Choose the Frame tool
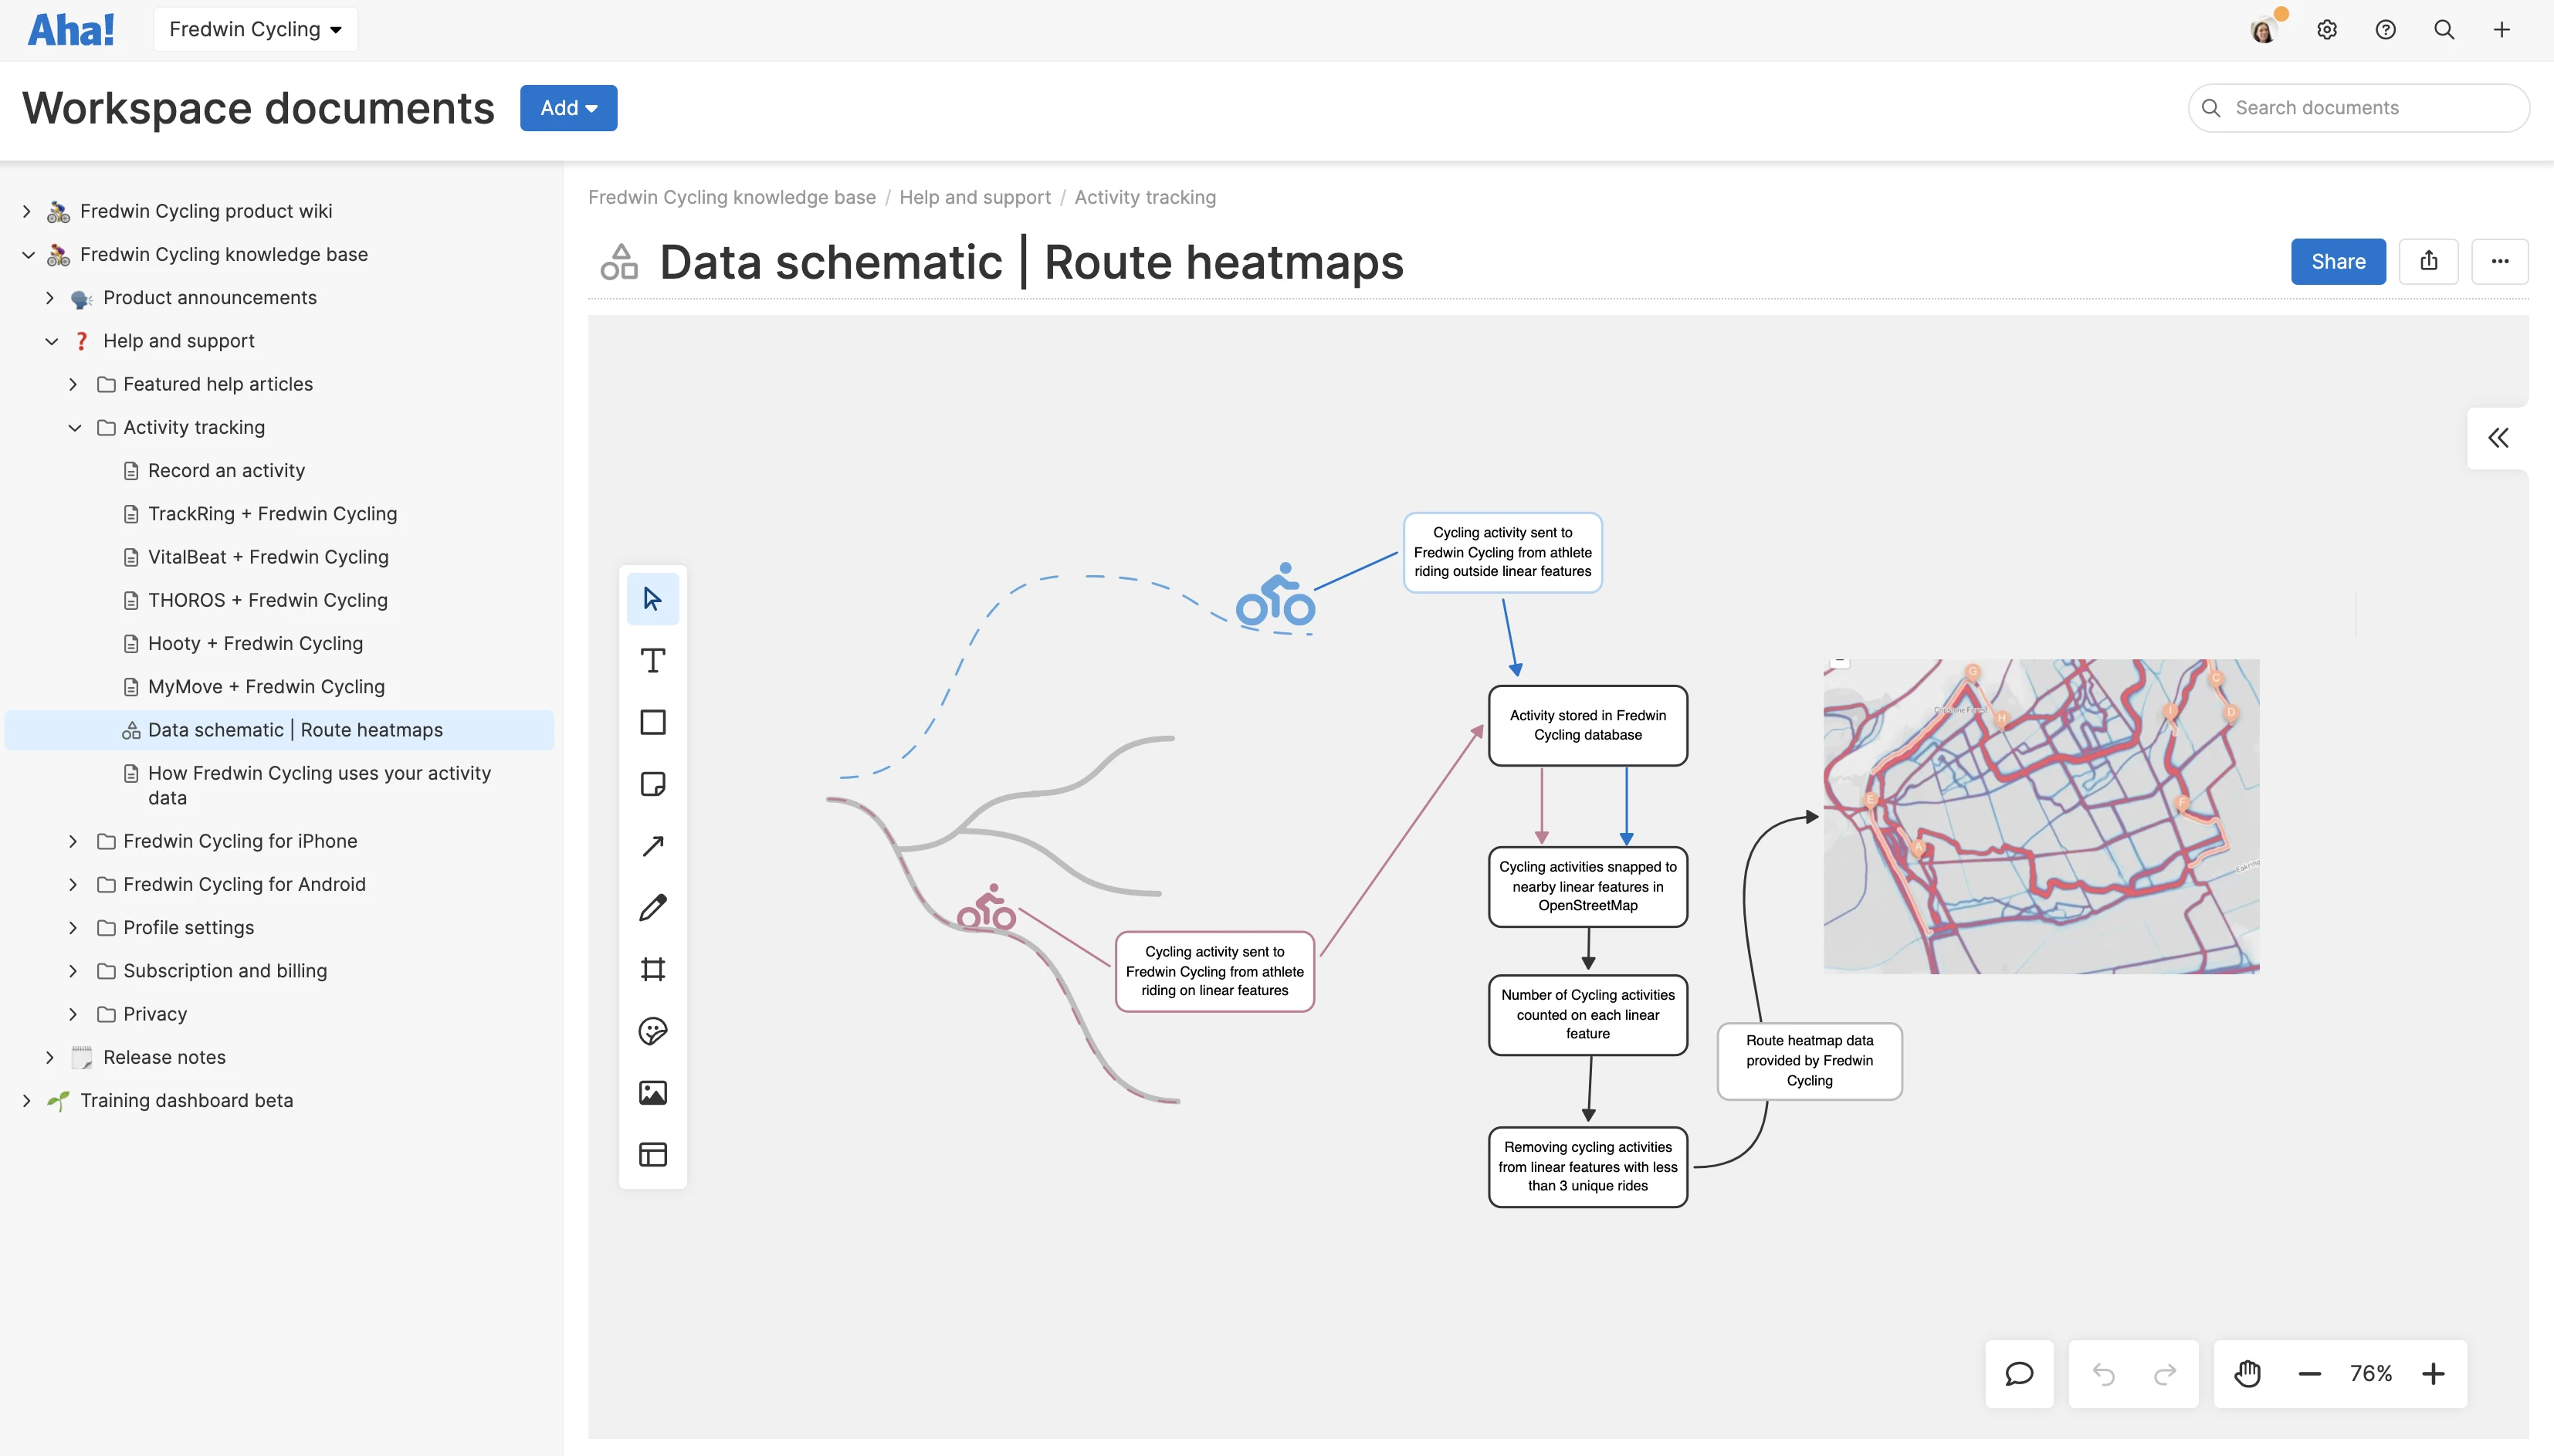 652,969
